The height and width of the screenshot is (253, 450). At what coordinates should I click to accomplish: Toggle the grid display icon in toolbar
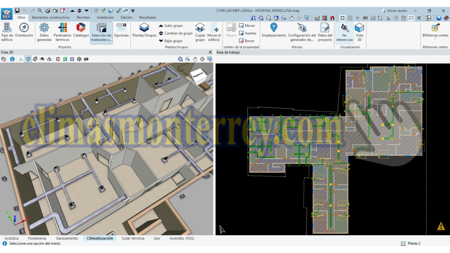(350, 18)
